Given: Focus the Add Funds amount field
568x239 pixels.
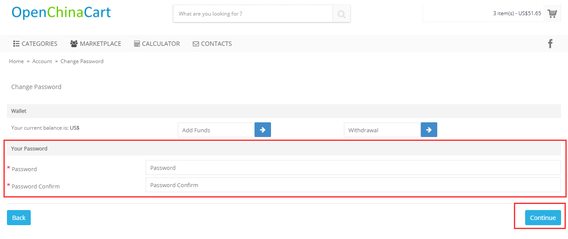Looking at the screenshot, I should pos(216,130).
